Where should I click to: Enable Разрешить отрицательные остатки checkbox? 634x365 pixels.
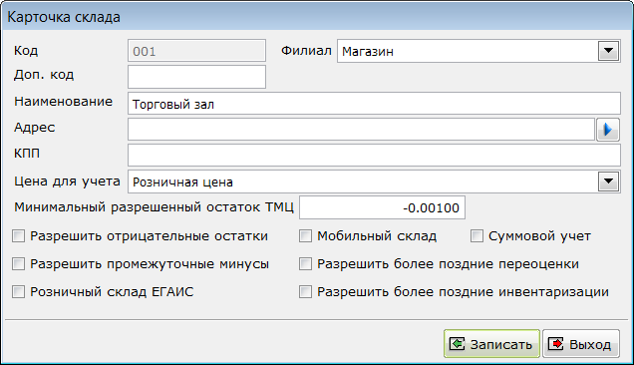coord(19,236)
